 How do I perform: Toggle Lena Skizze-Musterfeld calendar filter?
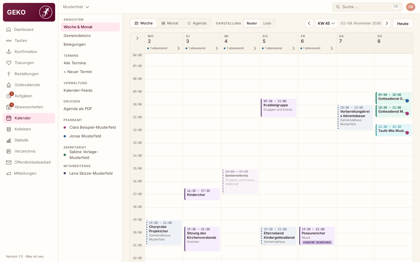point(91,173)
